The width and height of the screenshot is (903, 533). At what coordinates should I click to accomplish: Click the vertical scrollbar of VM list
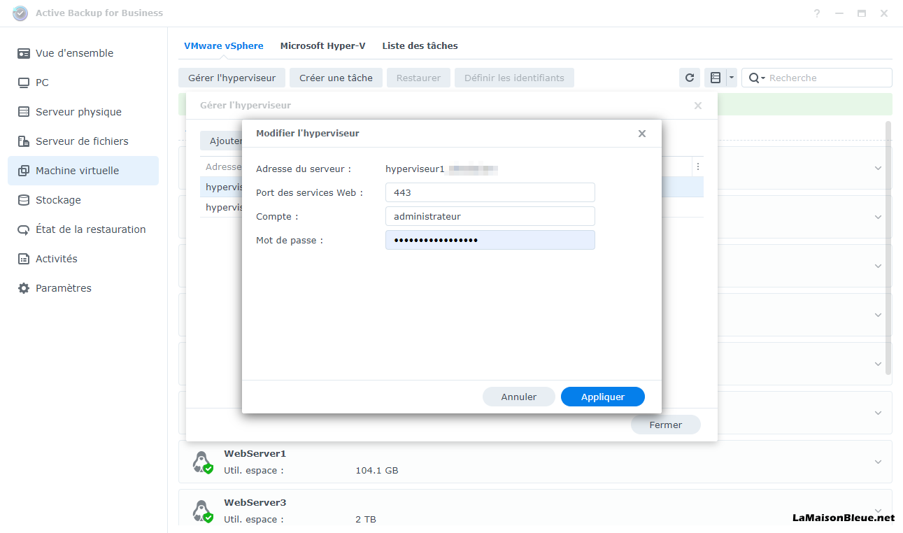click(x=888, y=247)
